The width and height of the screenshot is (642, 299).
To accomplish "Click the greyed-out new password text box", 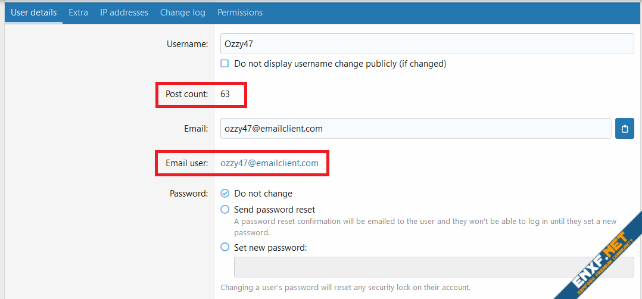I will coord(434,267).
